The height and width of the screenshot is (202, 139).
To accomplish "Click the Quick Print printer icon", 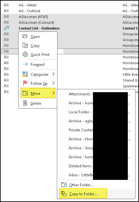I will [x=25, y=54].
